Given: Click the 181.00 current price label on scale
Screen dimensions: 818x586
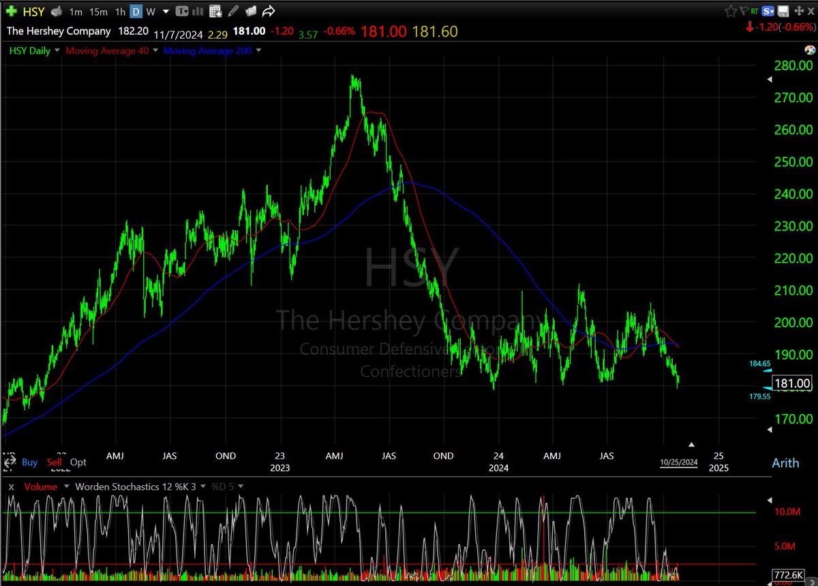Looking at the screenshot, I should (x=793, y=384).
